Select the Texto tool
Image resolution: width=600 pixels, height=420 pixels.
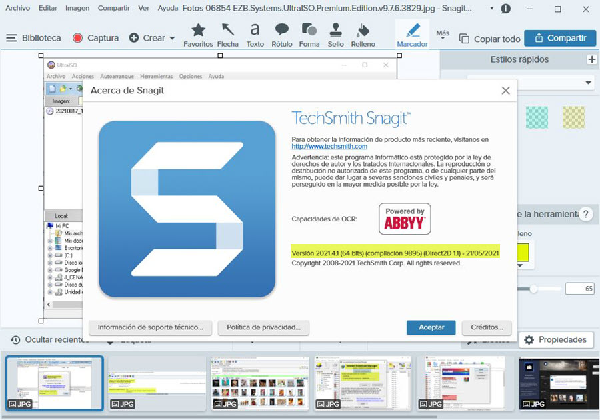coord(255,35)
